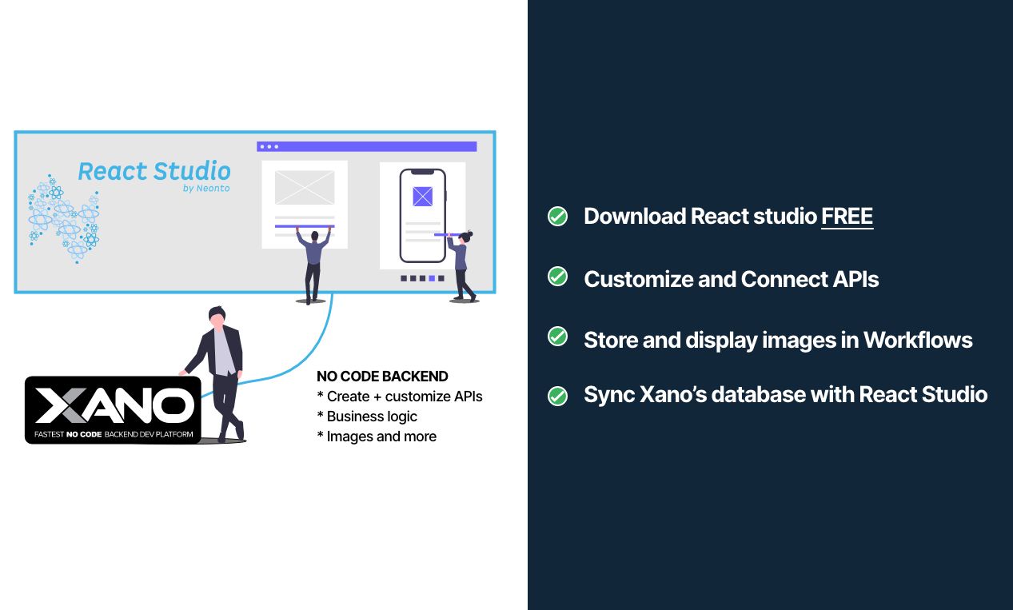Open the dark square below the phone mockup

404,279
